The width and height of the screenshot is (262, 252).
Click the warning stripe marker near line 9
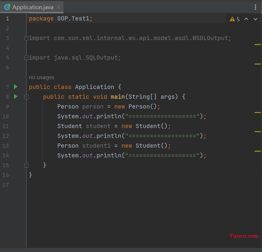(258, 113)
